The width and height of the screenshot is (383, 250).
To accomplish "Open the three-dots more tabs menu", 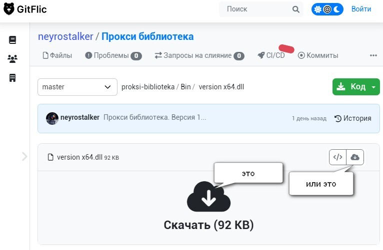I will 373,55.
